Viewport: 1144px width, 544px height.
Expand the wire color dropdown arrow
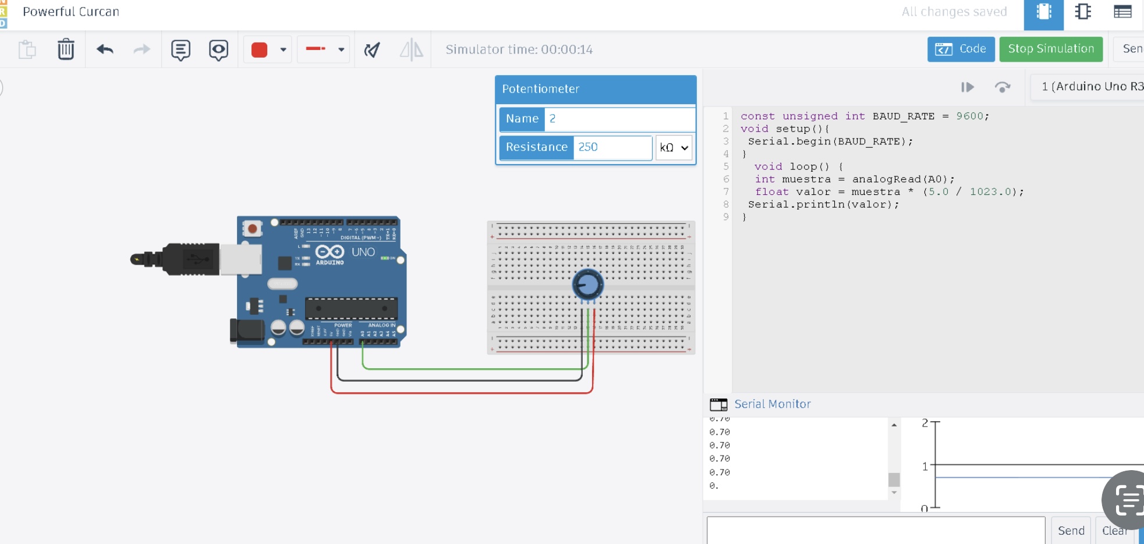[283, 50]
